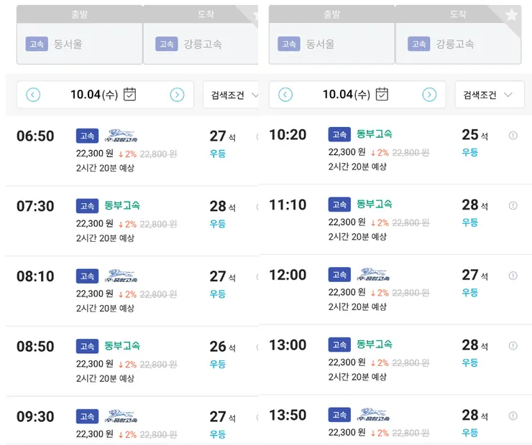532x445 pixels.
Task: Show info for the 12:00 bus
Action: 513,276
